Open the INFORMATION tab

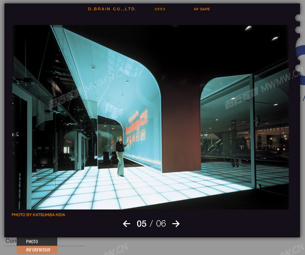(x=37, y=250)
